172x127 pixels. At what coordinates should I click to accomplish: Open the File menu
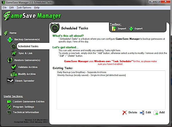(5, 7)
